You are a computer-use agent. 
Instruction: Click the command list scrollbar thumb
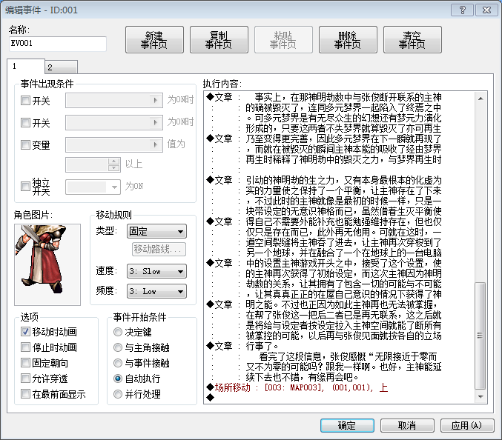[x=480, y=336]
